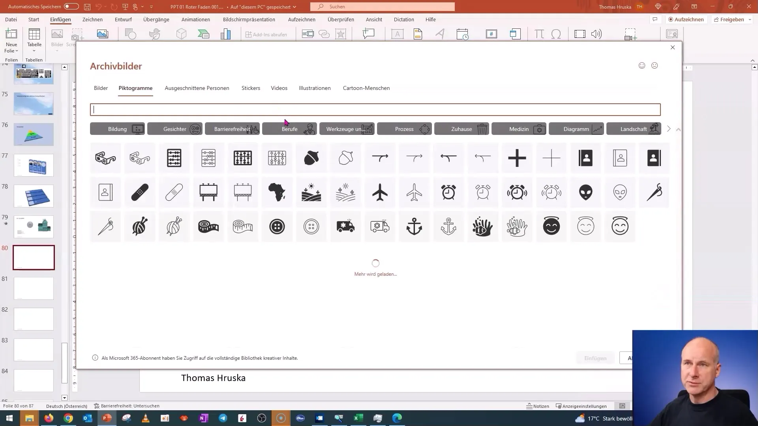Image resolution: width=758 pixels, height=426 pixels.
Task: Select slide 79 thumbnail
Action: 34,226
